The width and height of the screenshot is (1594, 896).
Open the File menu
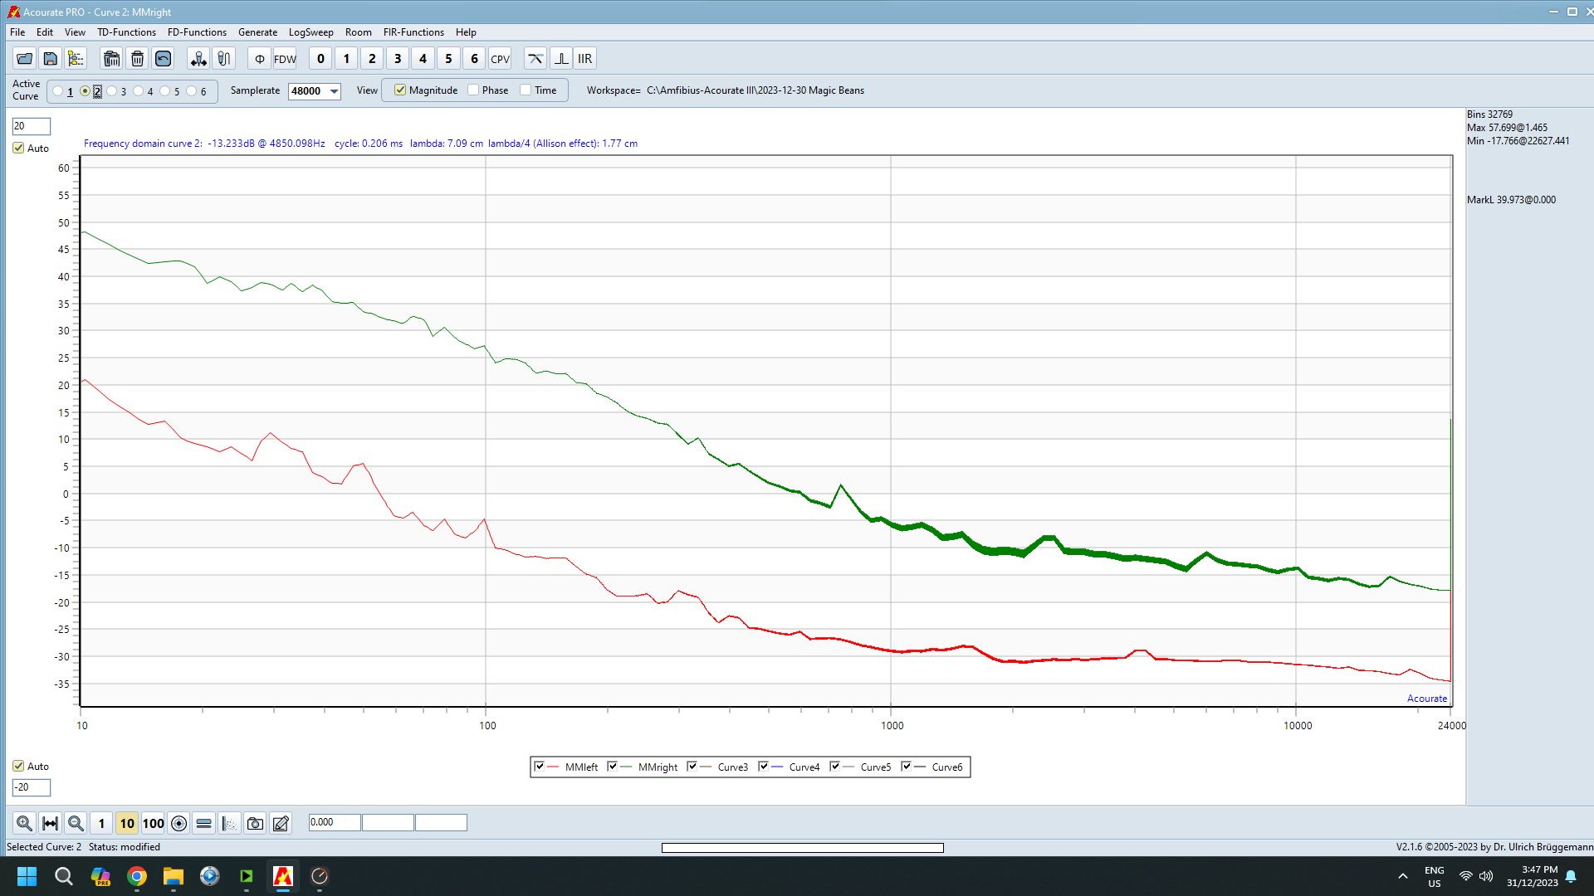(x=17, y=32)
